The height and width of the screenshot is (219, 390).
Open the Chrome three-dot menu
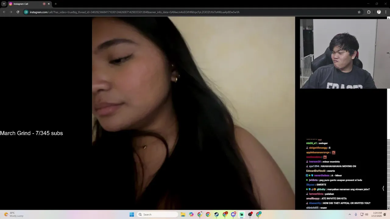386,12
